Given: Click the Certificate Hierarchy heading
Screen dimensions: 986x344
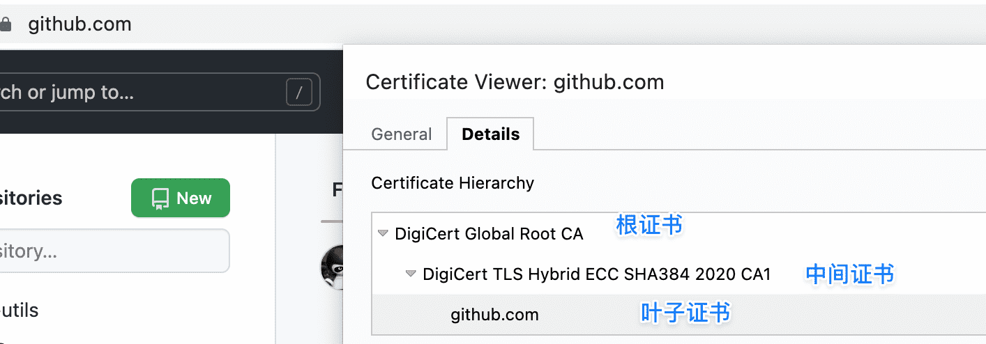Looking at the screenshot, I should point(453,183).
